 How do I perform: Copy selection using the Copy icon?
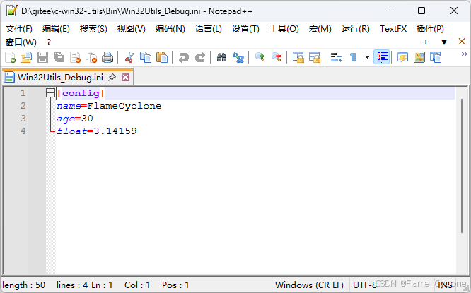point(146,57)
